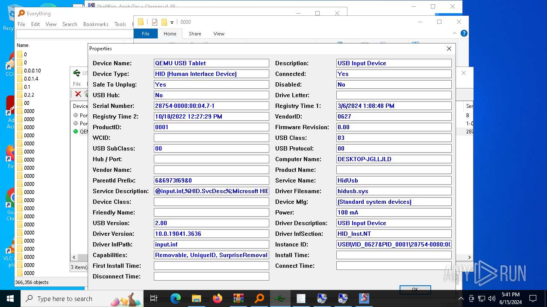This screenshot has height=307, width=547.
Task: Click the Task View taskbar icon
Action: click(154, 298)
